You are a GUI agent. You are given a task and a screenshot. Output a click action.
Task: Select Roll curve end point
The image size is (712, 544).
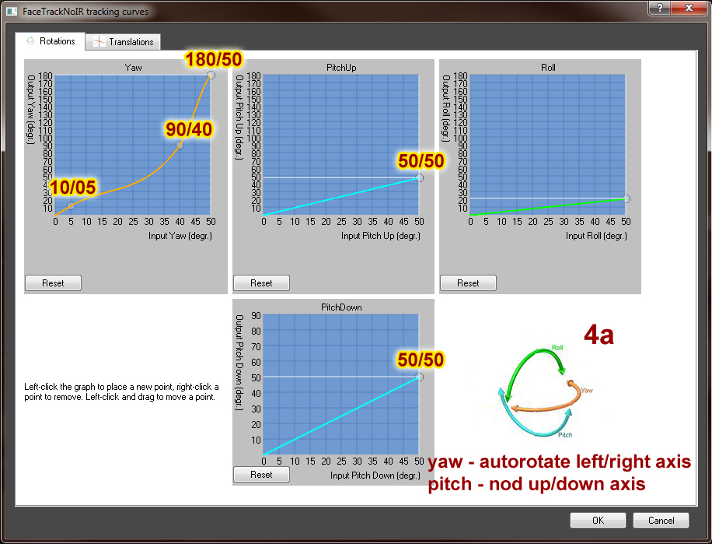(x=626, y=198)
